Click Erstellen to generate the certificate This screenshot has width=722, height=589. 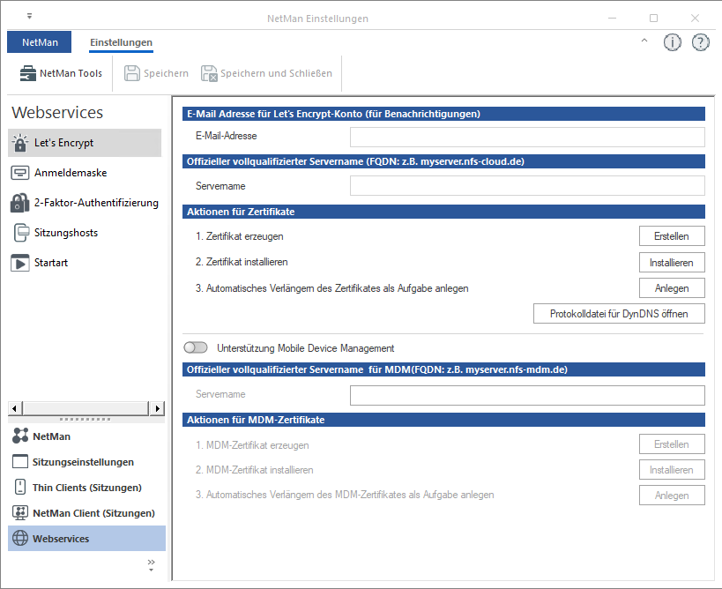(x=672, y=235)
